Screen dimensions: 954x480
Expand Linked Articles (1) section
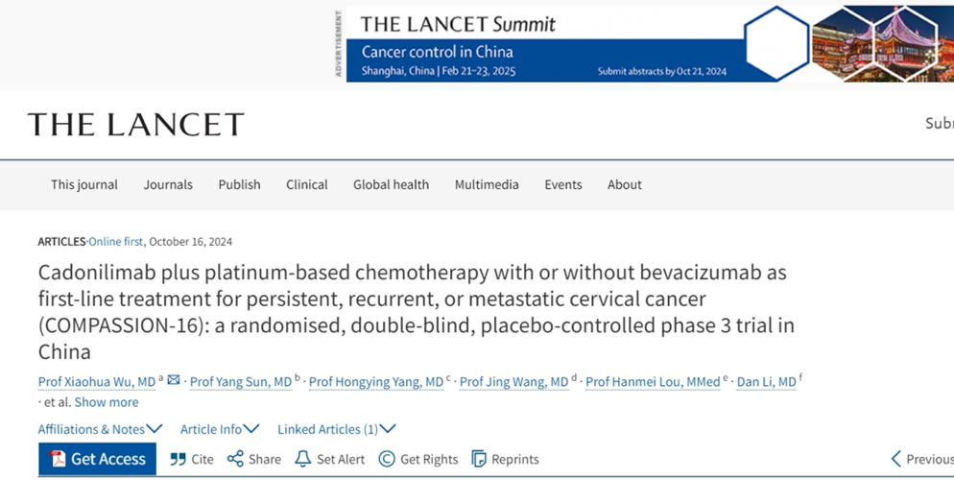[x=336, y=429]
